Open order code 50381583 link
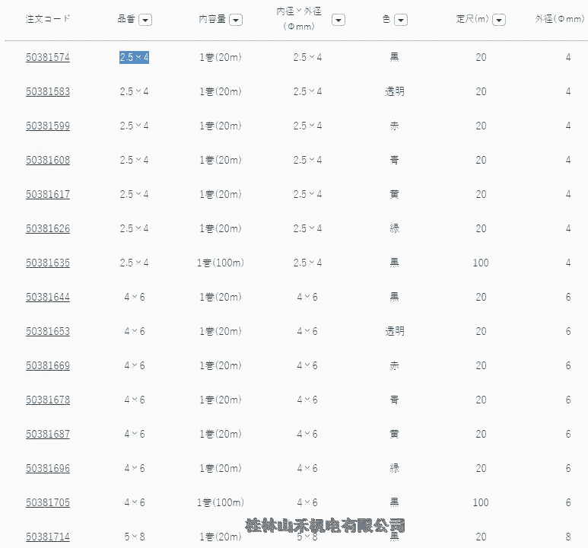 point(48,91)
